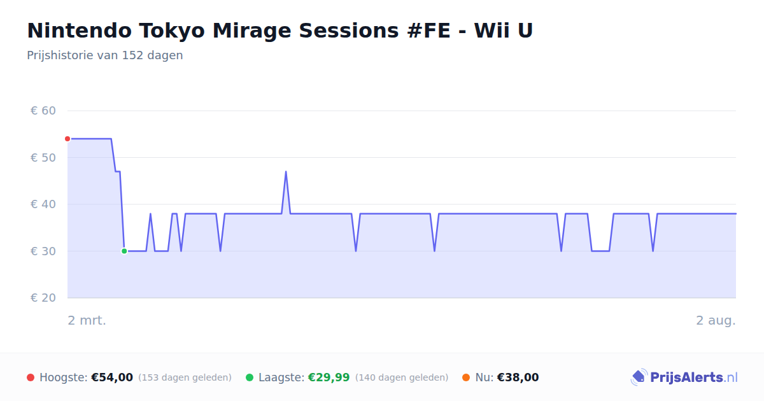This screenshot has width=764, height=401.
Task: Click the € 20 axis label
Action: click(43, 298)
